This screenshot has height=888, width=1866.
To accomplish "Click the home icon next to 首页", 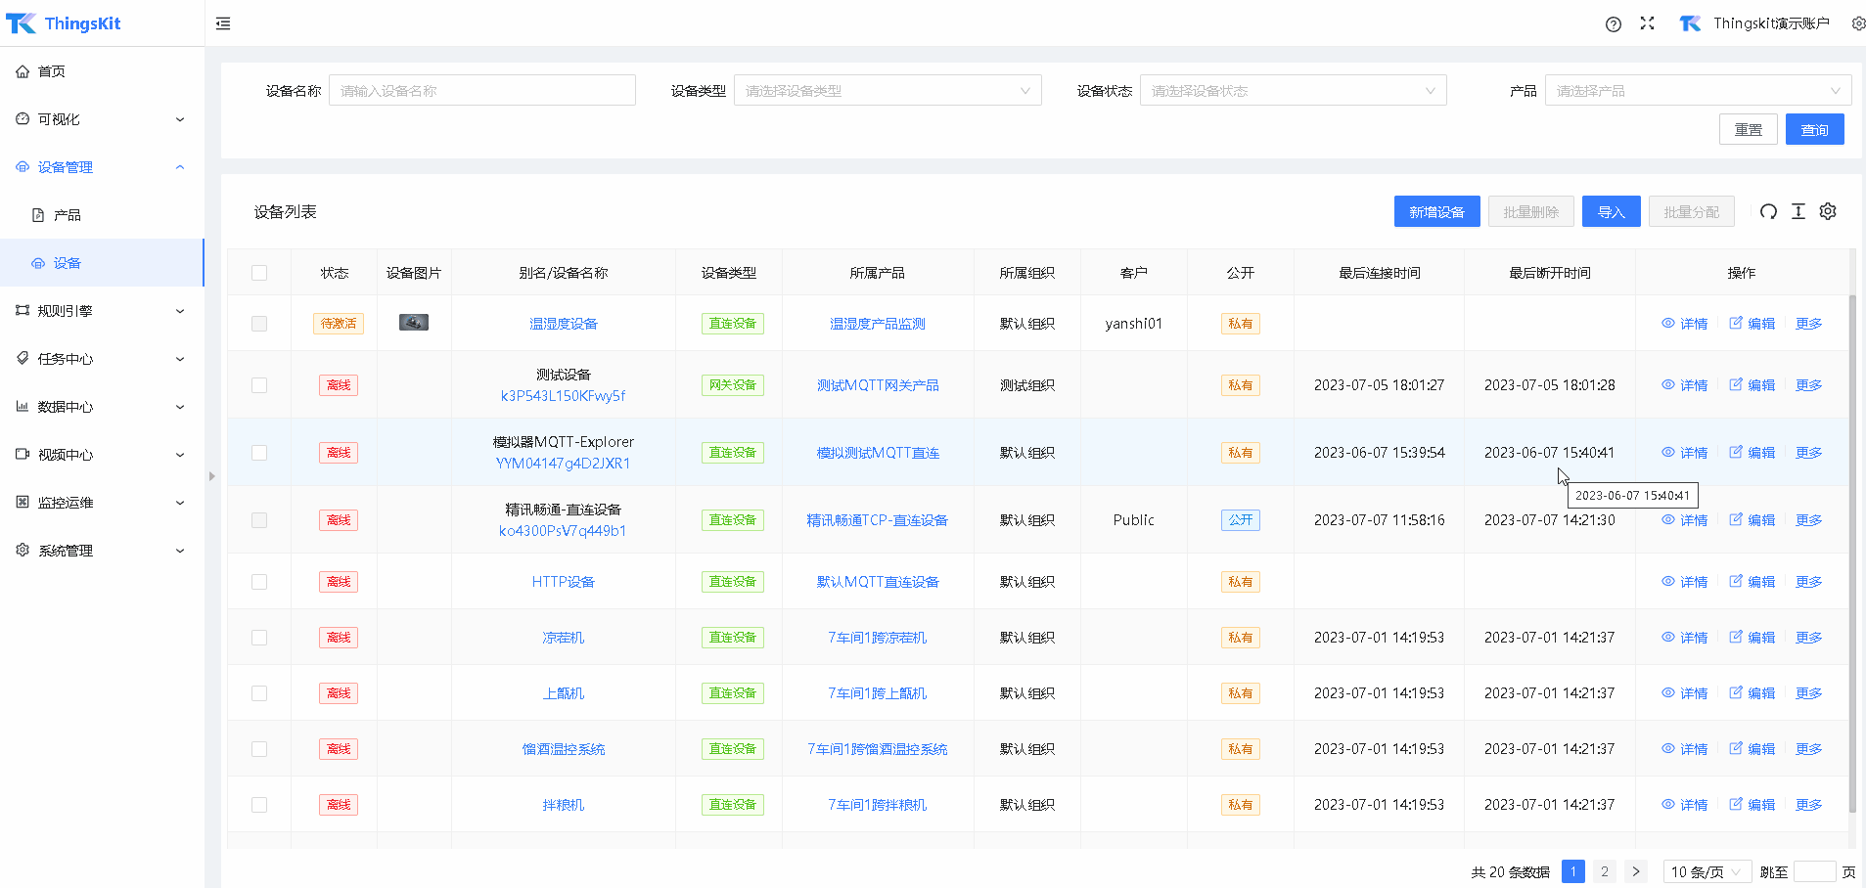I will point(23,71).
